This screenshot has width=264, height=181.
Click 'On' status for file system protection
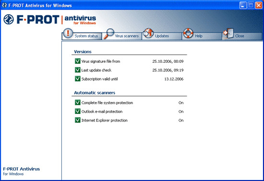[181, 103]
